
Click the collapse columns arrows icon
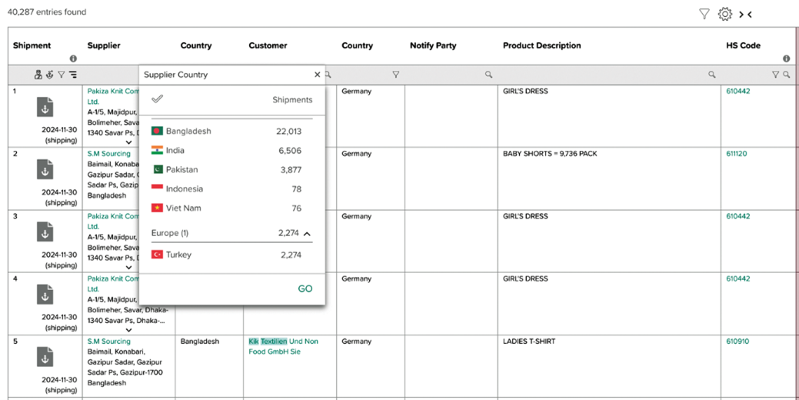point(745,15)
